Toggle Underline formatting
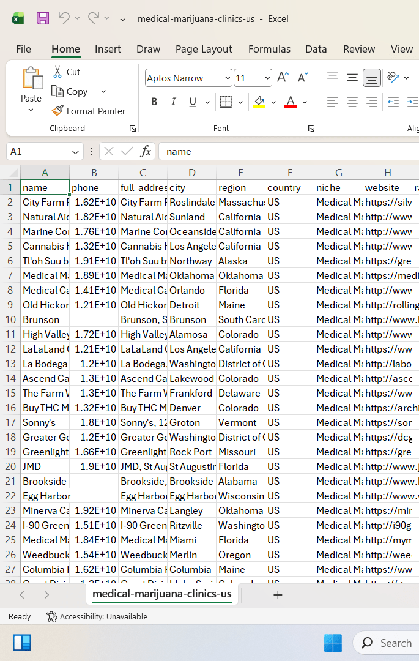The width and height of the screenshot is (419, 661). [193, 102]
